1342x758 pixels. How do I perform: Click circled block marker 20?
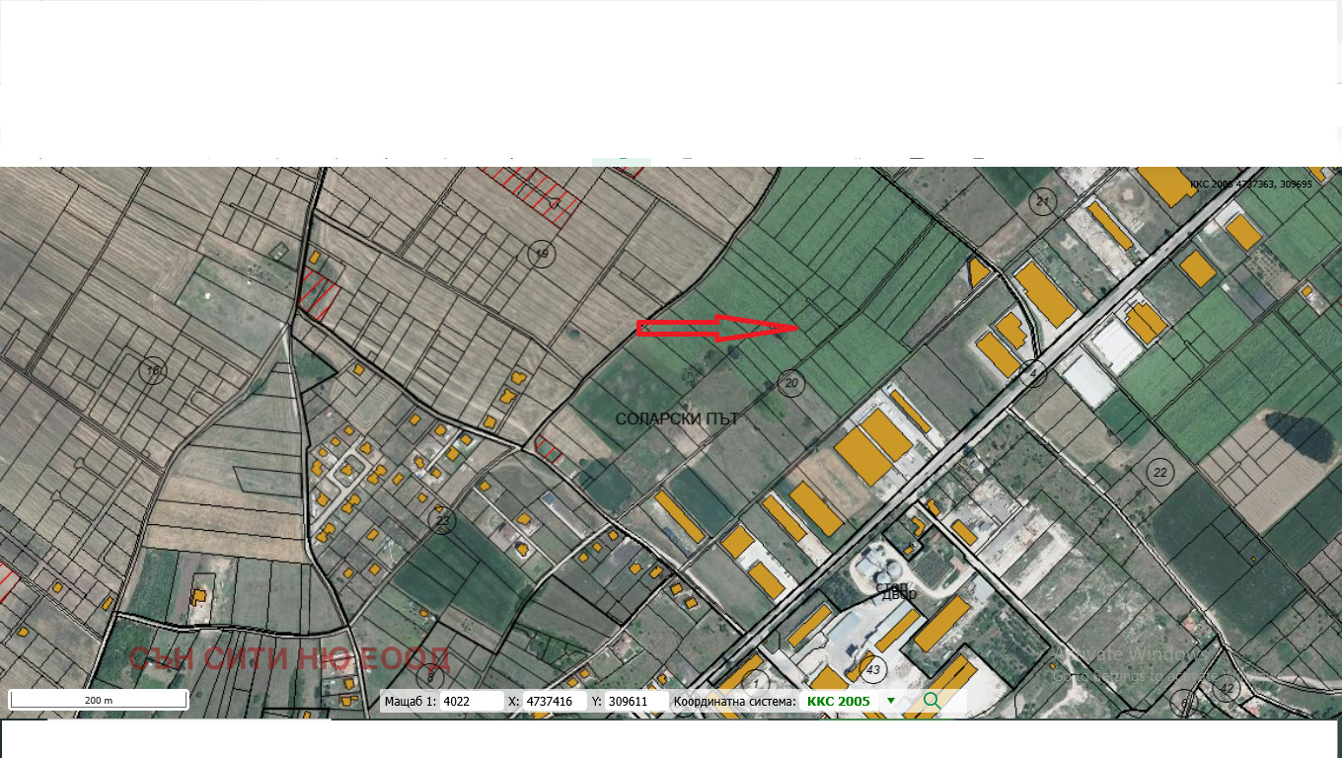pyautogui.click(x=789, y=383)
